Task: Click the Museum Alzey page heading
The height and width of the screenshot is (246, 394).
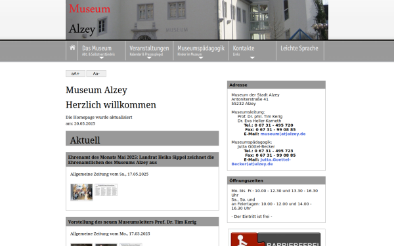Action: coord(97,90)
